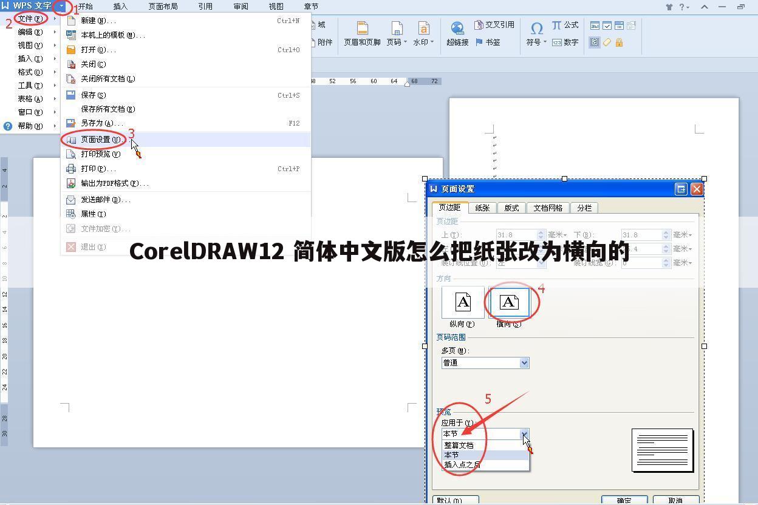Click the 属性 entry's properties icon

(x=71, y=214)
